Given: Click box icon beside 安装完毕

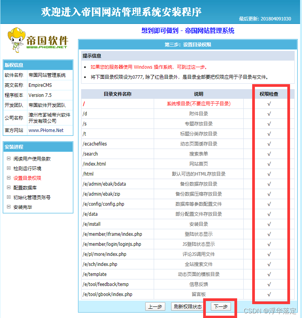Looking at the screenshot, I should (9, 207).
